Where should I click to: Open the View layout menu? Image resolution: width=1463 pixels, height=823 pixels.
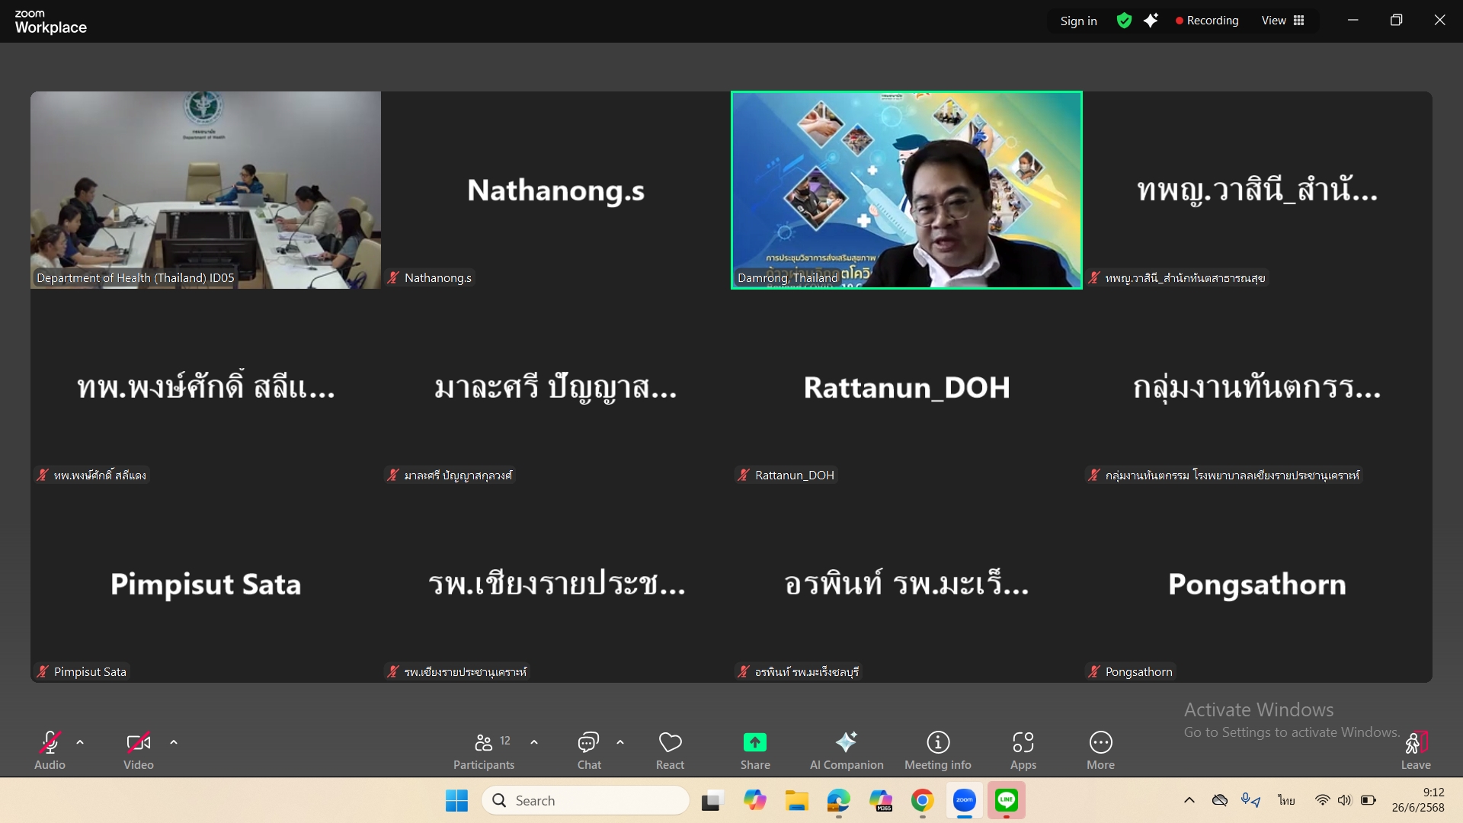1283,21
